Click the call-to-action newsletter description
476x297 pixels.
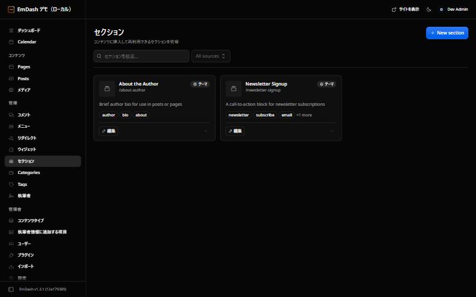(x=275, y=105)
